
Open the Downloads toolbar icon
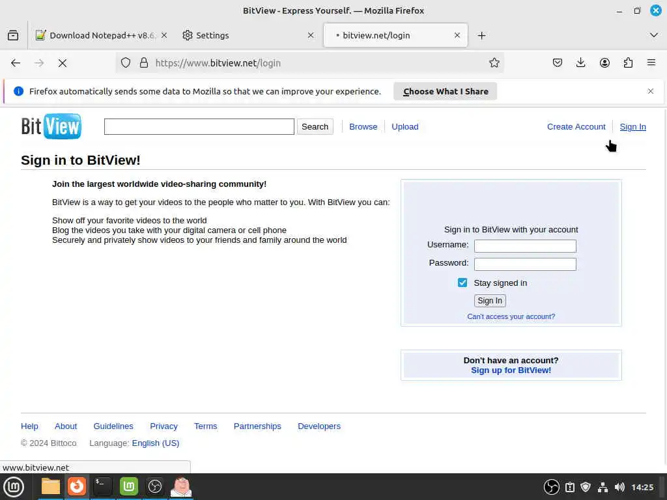[580, 63]
